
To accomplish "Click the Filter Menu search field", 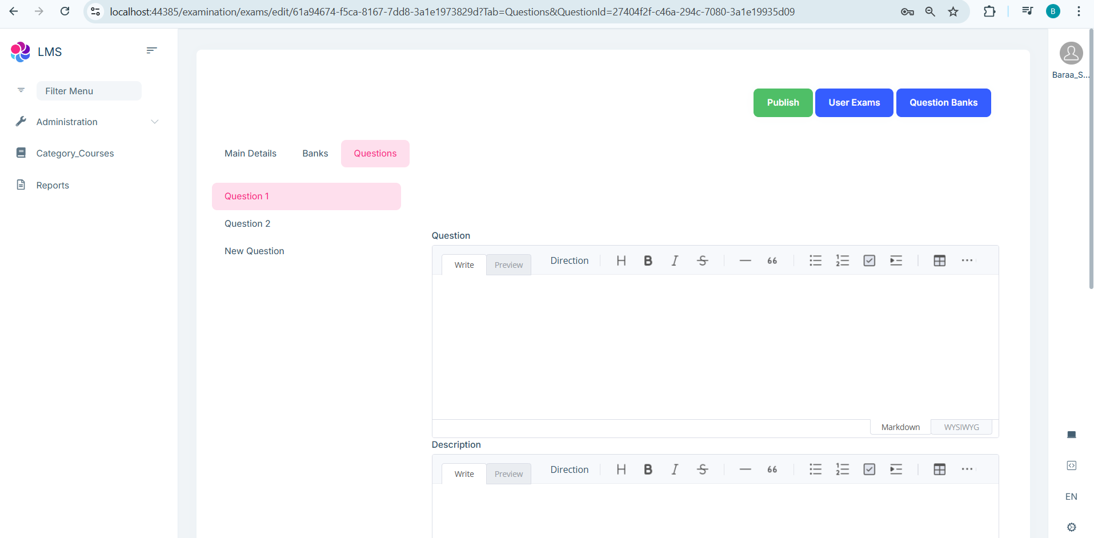I will coord(89,91).
